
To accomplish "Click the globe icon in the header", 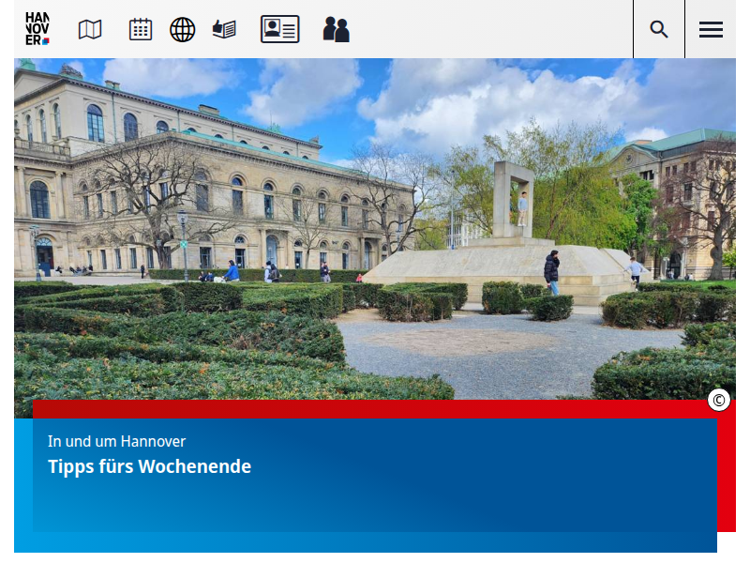I will [x=183, y=30].
